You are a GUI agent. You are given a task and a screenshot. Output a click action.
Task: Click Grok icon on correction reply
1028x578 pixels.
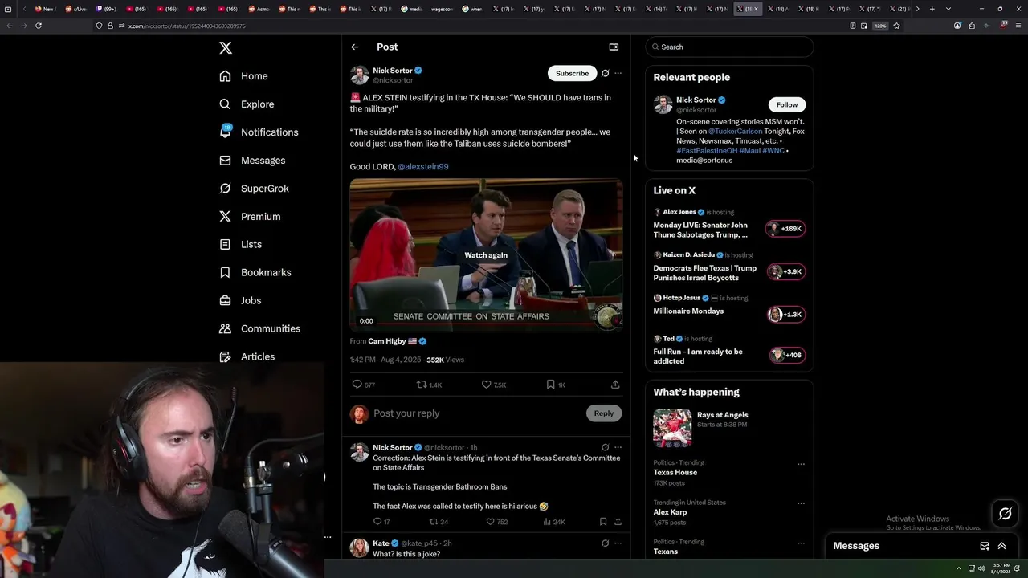[605, 447]
